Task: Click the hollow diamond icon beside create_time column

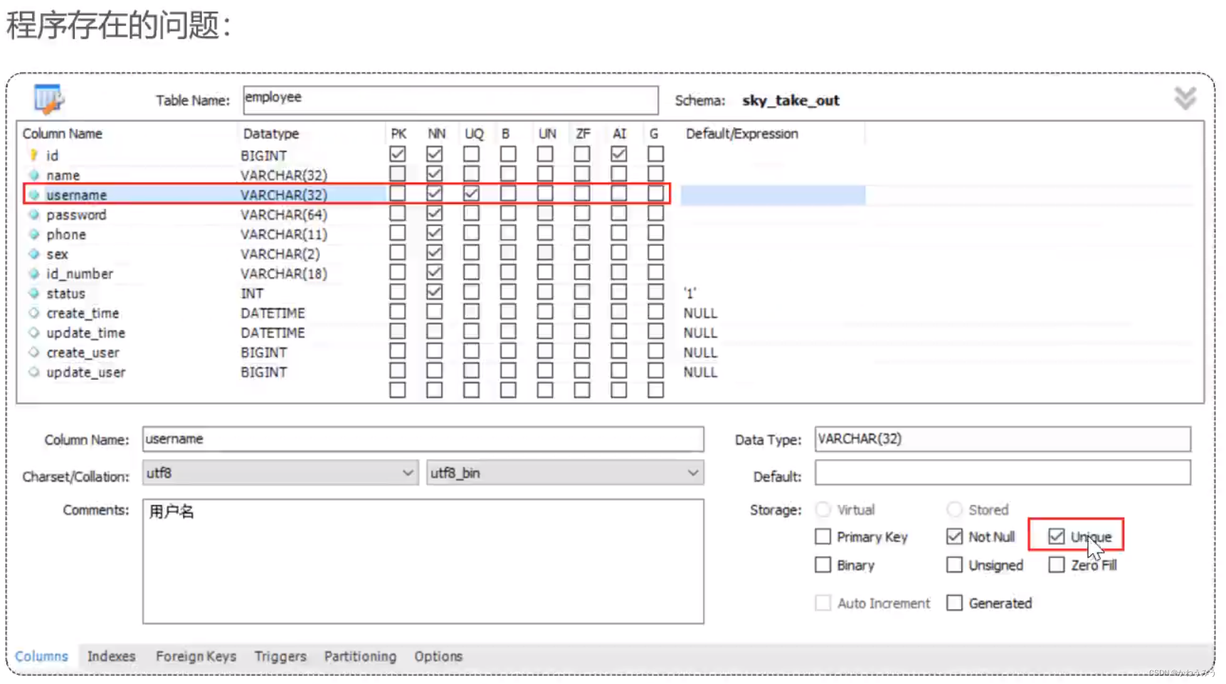Action: (34, 312)
